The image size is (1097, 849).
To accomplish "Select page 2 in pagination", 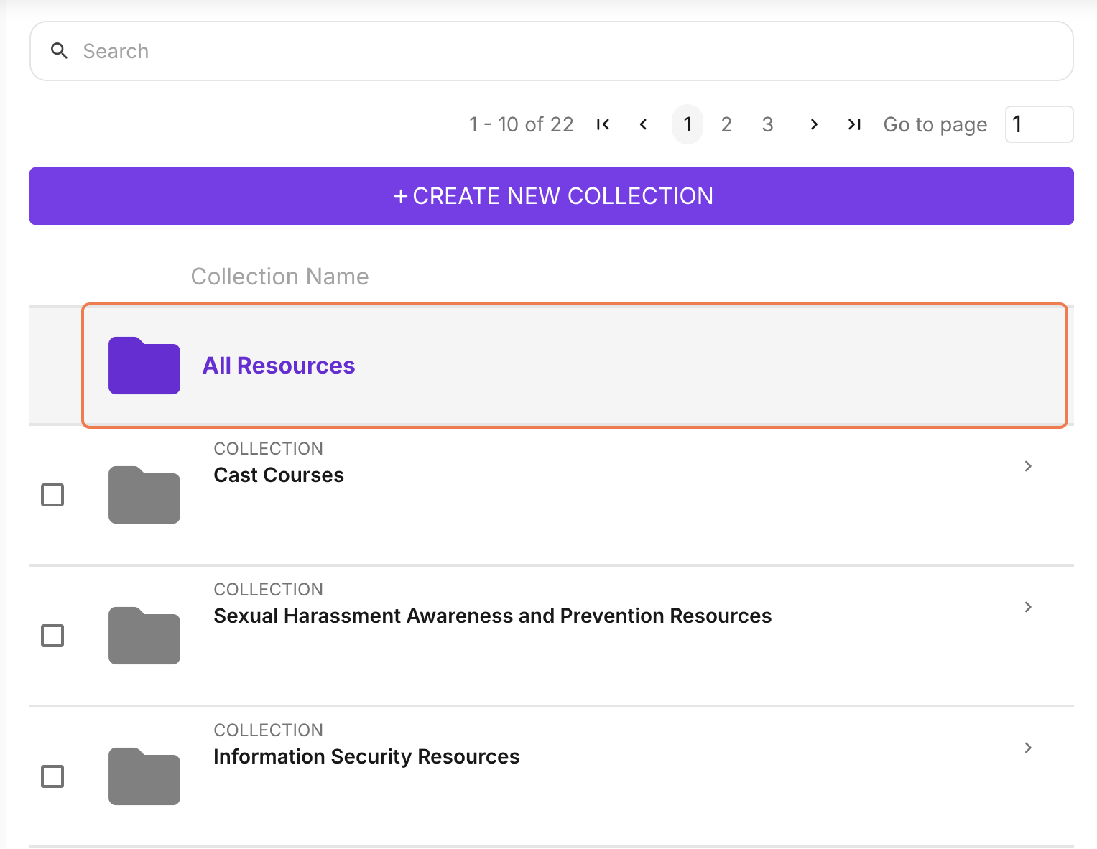I will (x=727, y=124).
